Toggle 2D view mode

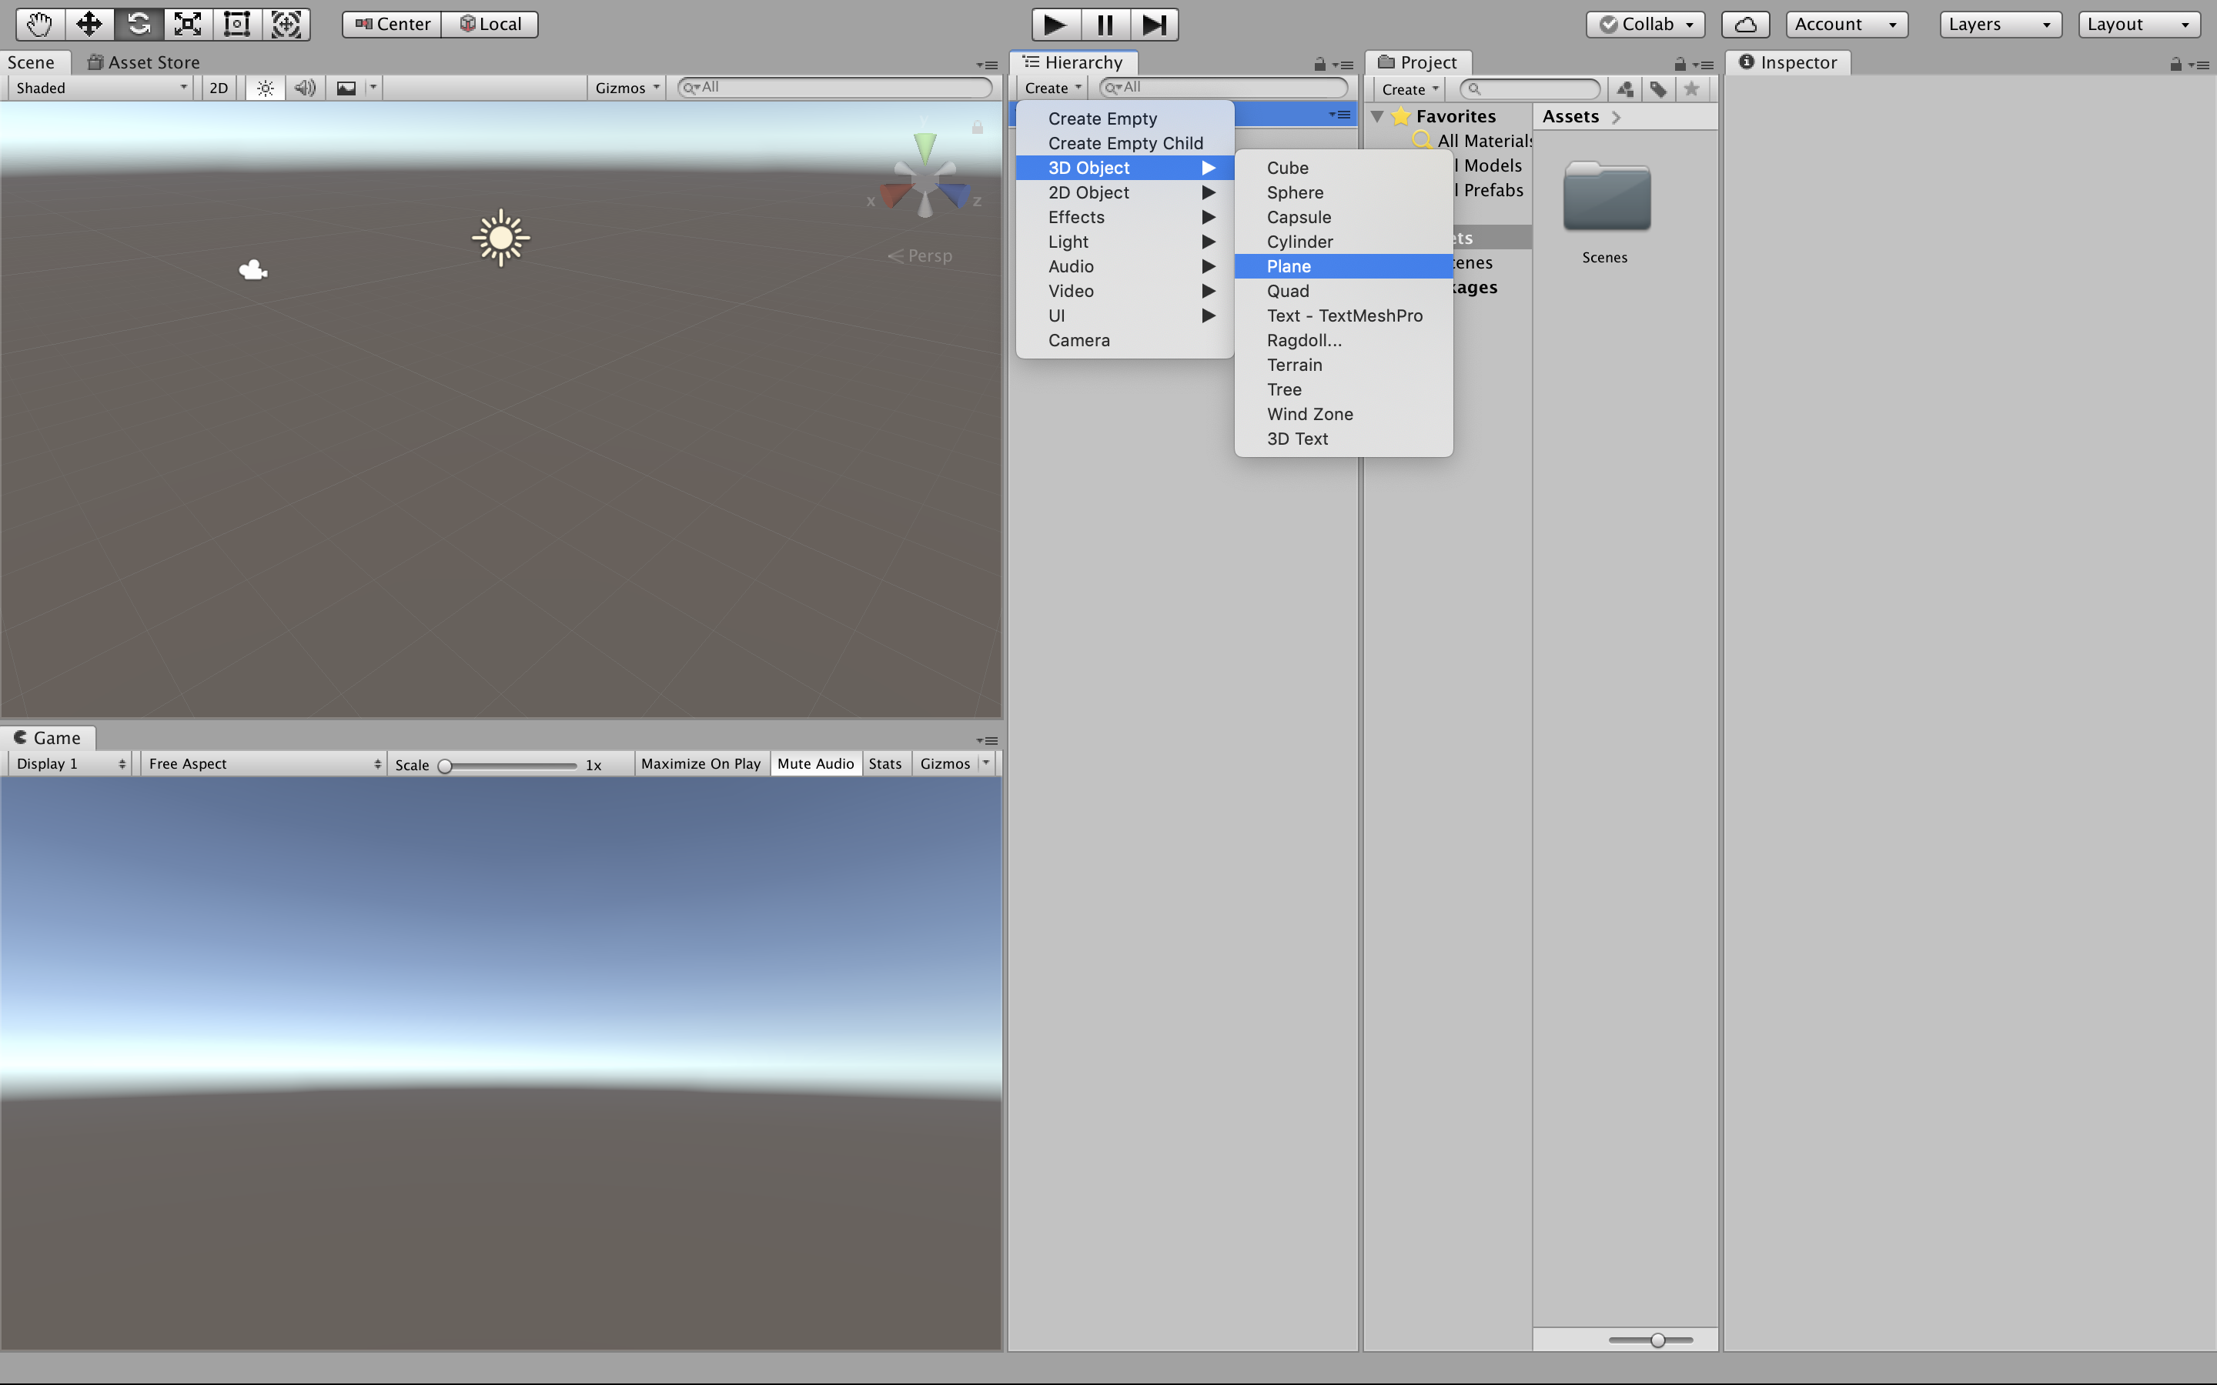click(218, 88)
